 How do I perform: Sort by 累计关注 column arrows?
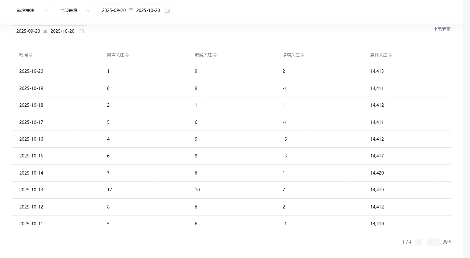390,55
